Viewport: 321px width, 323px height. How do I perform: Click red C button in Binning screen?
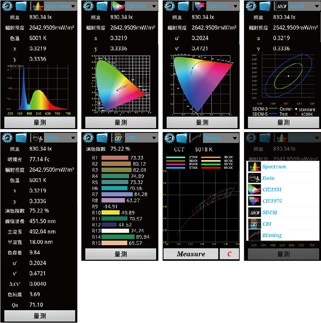click(x=229, y=254)
